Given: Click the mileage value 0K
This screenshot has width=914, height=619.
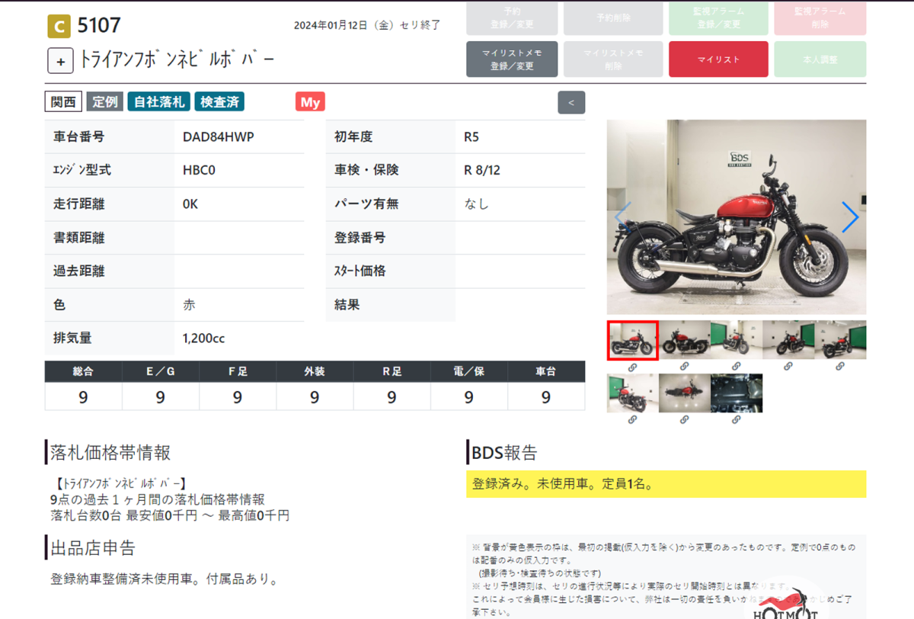Looking at the screenshot, I should pos(190,204).
